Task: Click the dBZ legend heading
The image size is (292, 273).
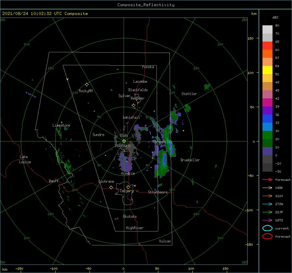Action: pos(275,17)
